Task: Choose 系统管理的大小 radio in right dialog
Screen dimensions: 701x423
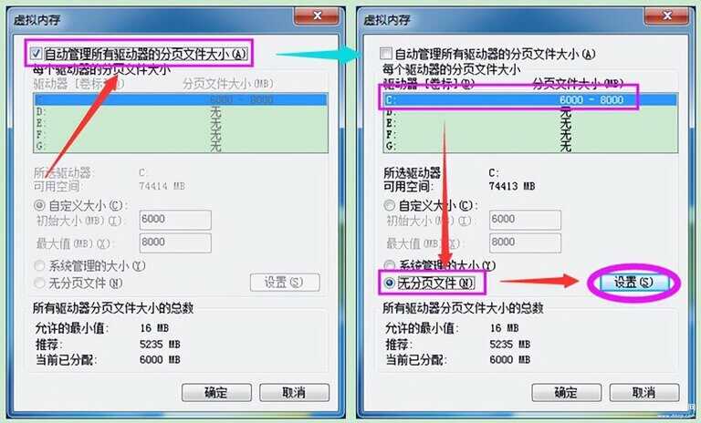Action: (x=390, y=266)
